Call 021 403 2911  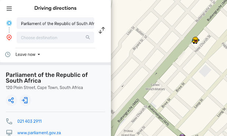(29, 121)
